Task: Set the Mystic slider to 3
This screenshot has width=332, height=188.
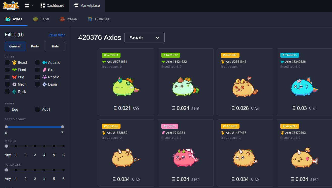Action: 35,146
